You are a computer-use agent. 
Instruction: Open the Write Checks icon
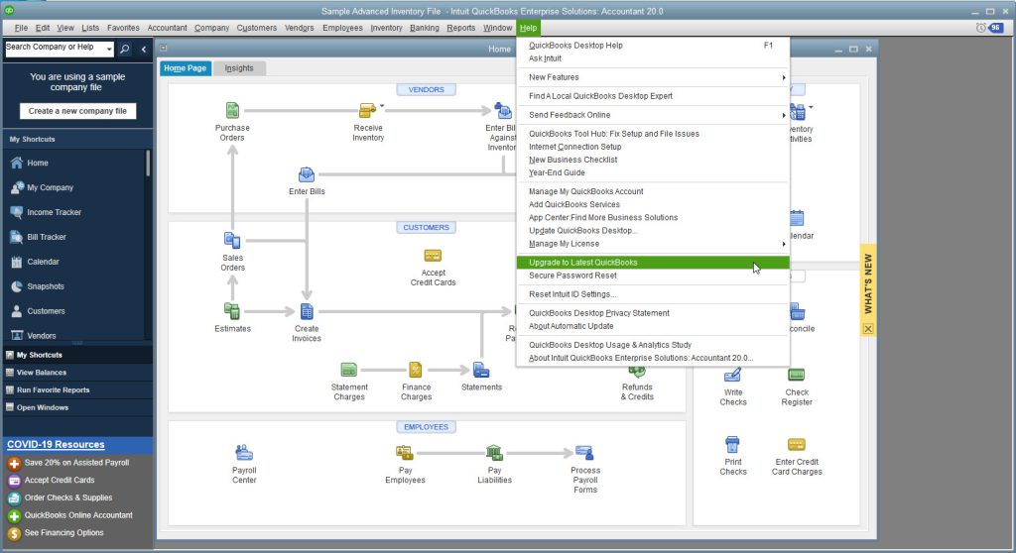(733, 375)
